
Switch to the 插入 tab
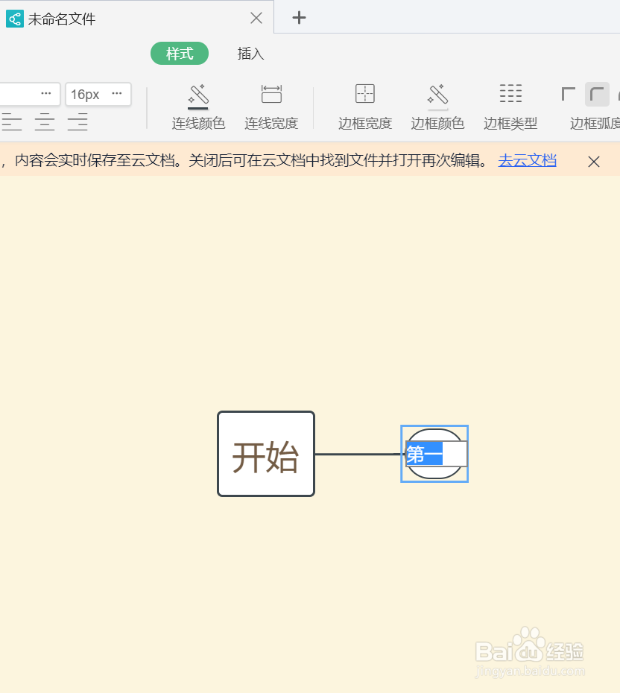[250, 54]
